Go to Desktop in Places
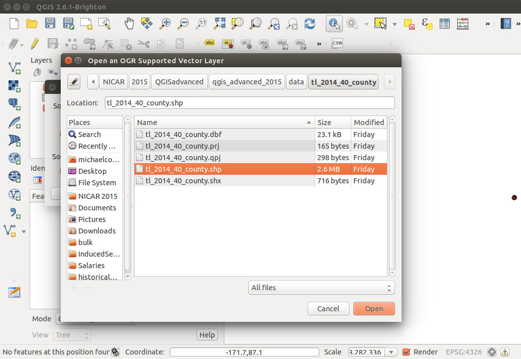 click(95, 171)
